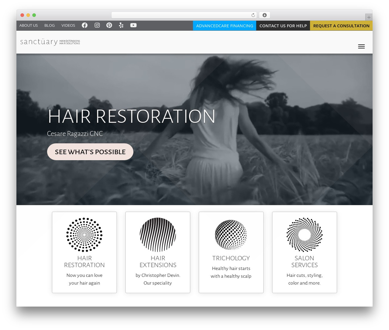Click the swirl Salon Services icon
The width and height of the screenshot is (389, 330).
[305, 235]
